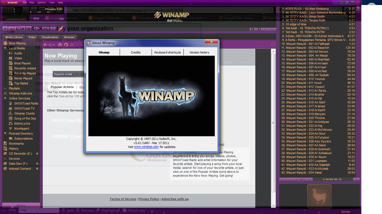This screenshot has height=214, width=382.
Task: Open MetroLyrics service
Action: coord(22,123)
